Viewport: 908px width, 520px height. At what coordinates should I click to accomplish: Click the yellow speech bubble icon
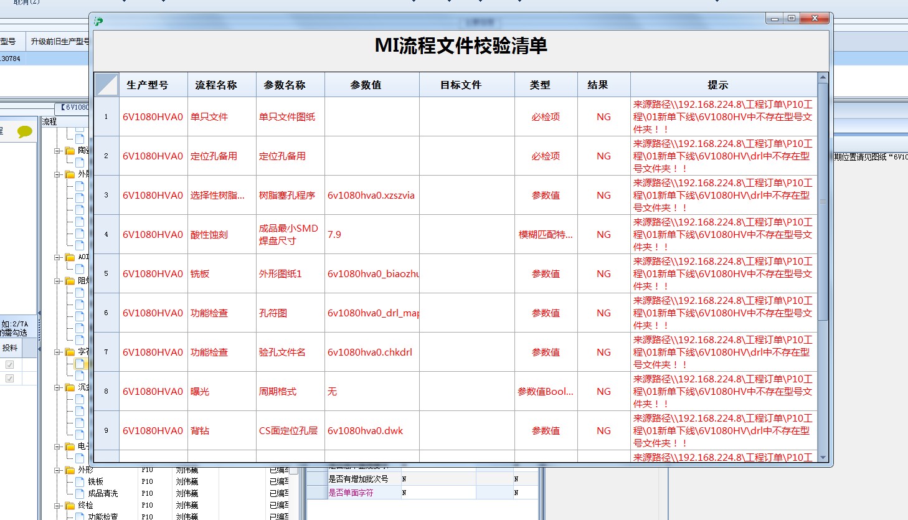[24, 131]
